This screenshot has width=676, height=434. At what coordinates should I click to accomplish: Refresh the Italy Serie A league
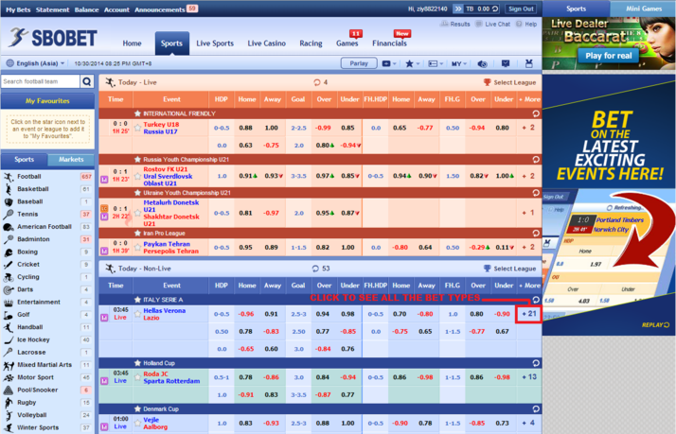click(x=536, y=300)
